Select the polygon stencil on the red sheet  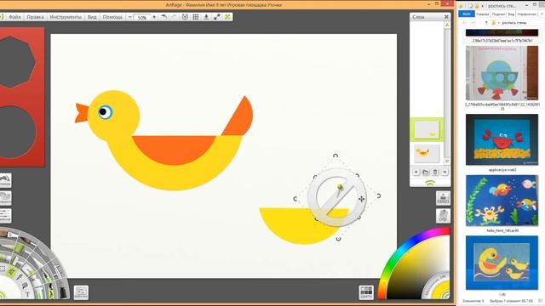pyautogui.click(x=16, y=61)
